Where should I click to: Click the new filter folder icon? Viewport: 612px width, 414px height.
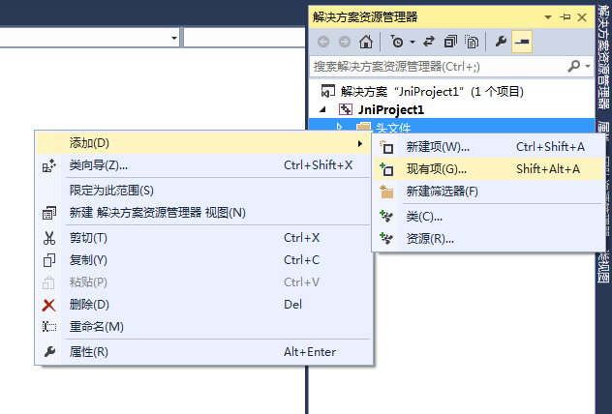[386, 192]
